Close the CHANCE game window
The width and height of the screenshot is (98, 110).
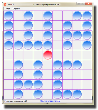(x=88, y=4)
